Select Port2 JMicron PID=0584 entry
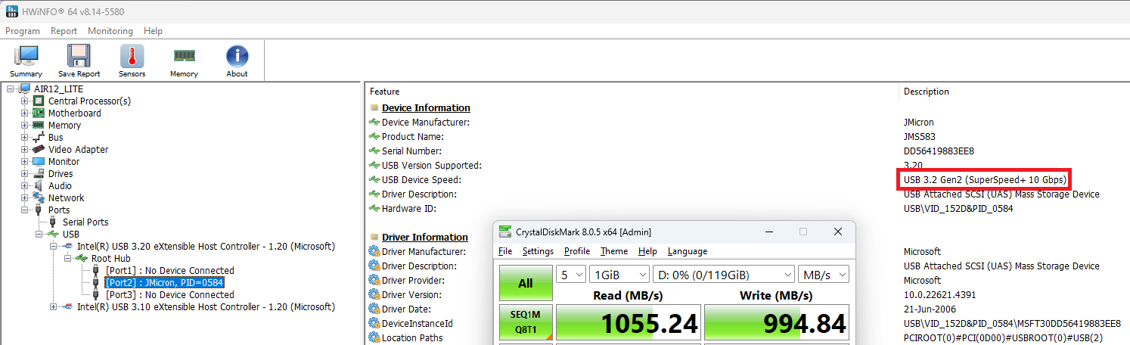1130x345 pixels. click(x=165, y=282)
